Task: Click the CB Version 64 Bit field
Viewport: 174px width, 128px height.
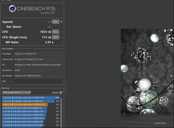Action: (38, 70)
